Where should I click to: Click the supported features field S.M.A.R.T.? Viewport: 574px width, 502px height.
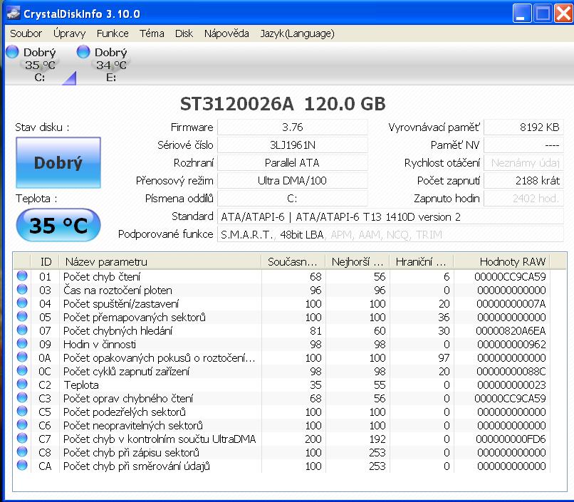390,234
